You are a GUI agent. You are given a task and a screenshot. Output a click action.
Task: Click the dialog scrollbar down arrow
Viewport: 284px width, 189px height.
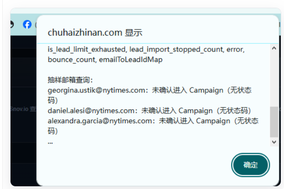(274, 142)
